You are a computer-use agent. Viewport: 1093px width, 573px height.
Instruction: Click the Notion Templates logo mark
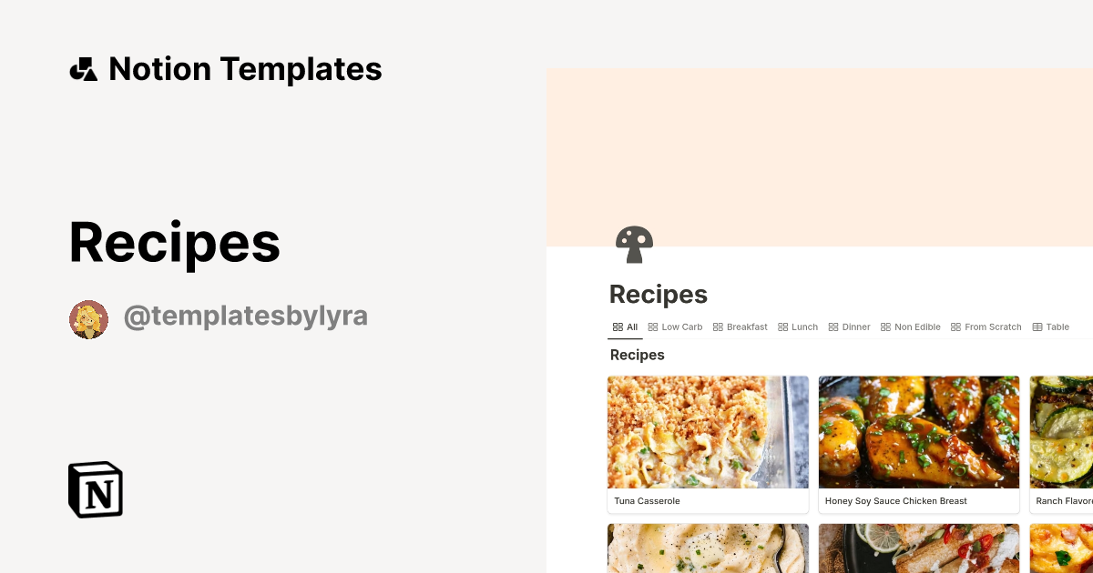coord(83,68)
